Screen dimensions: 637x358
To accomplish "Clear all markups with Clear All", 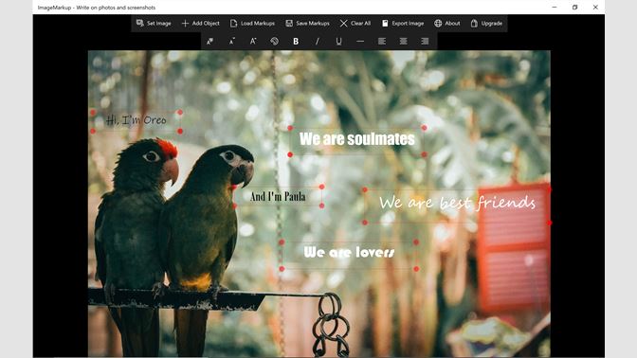I will (355, 24).
